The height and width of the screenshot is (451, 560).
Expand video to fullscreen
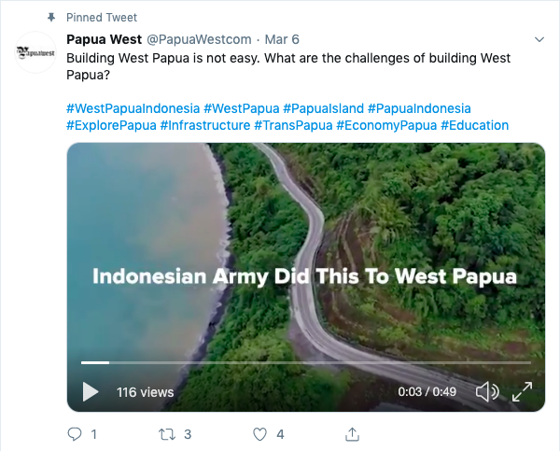coord(523,392)
